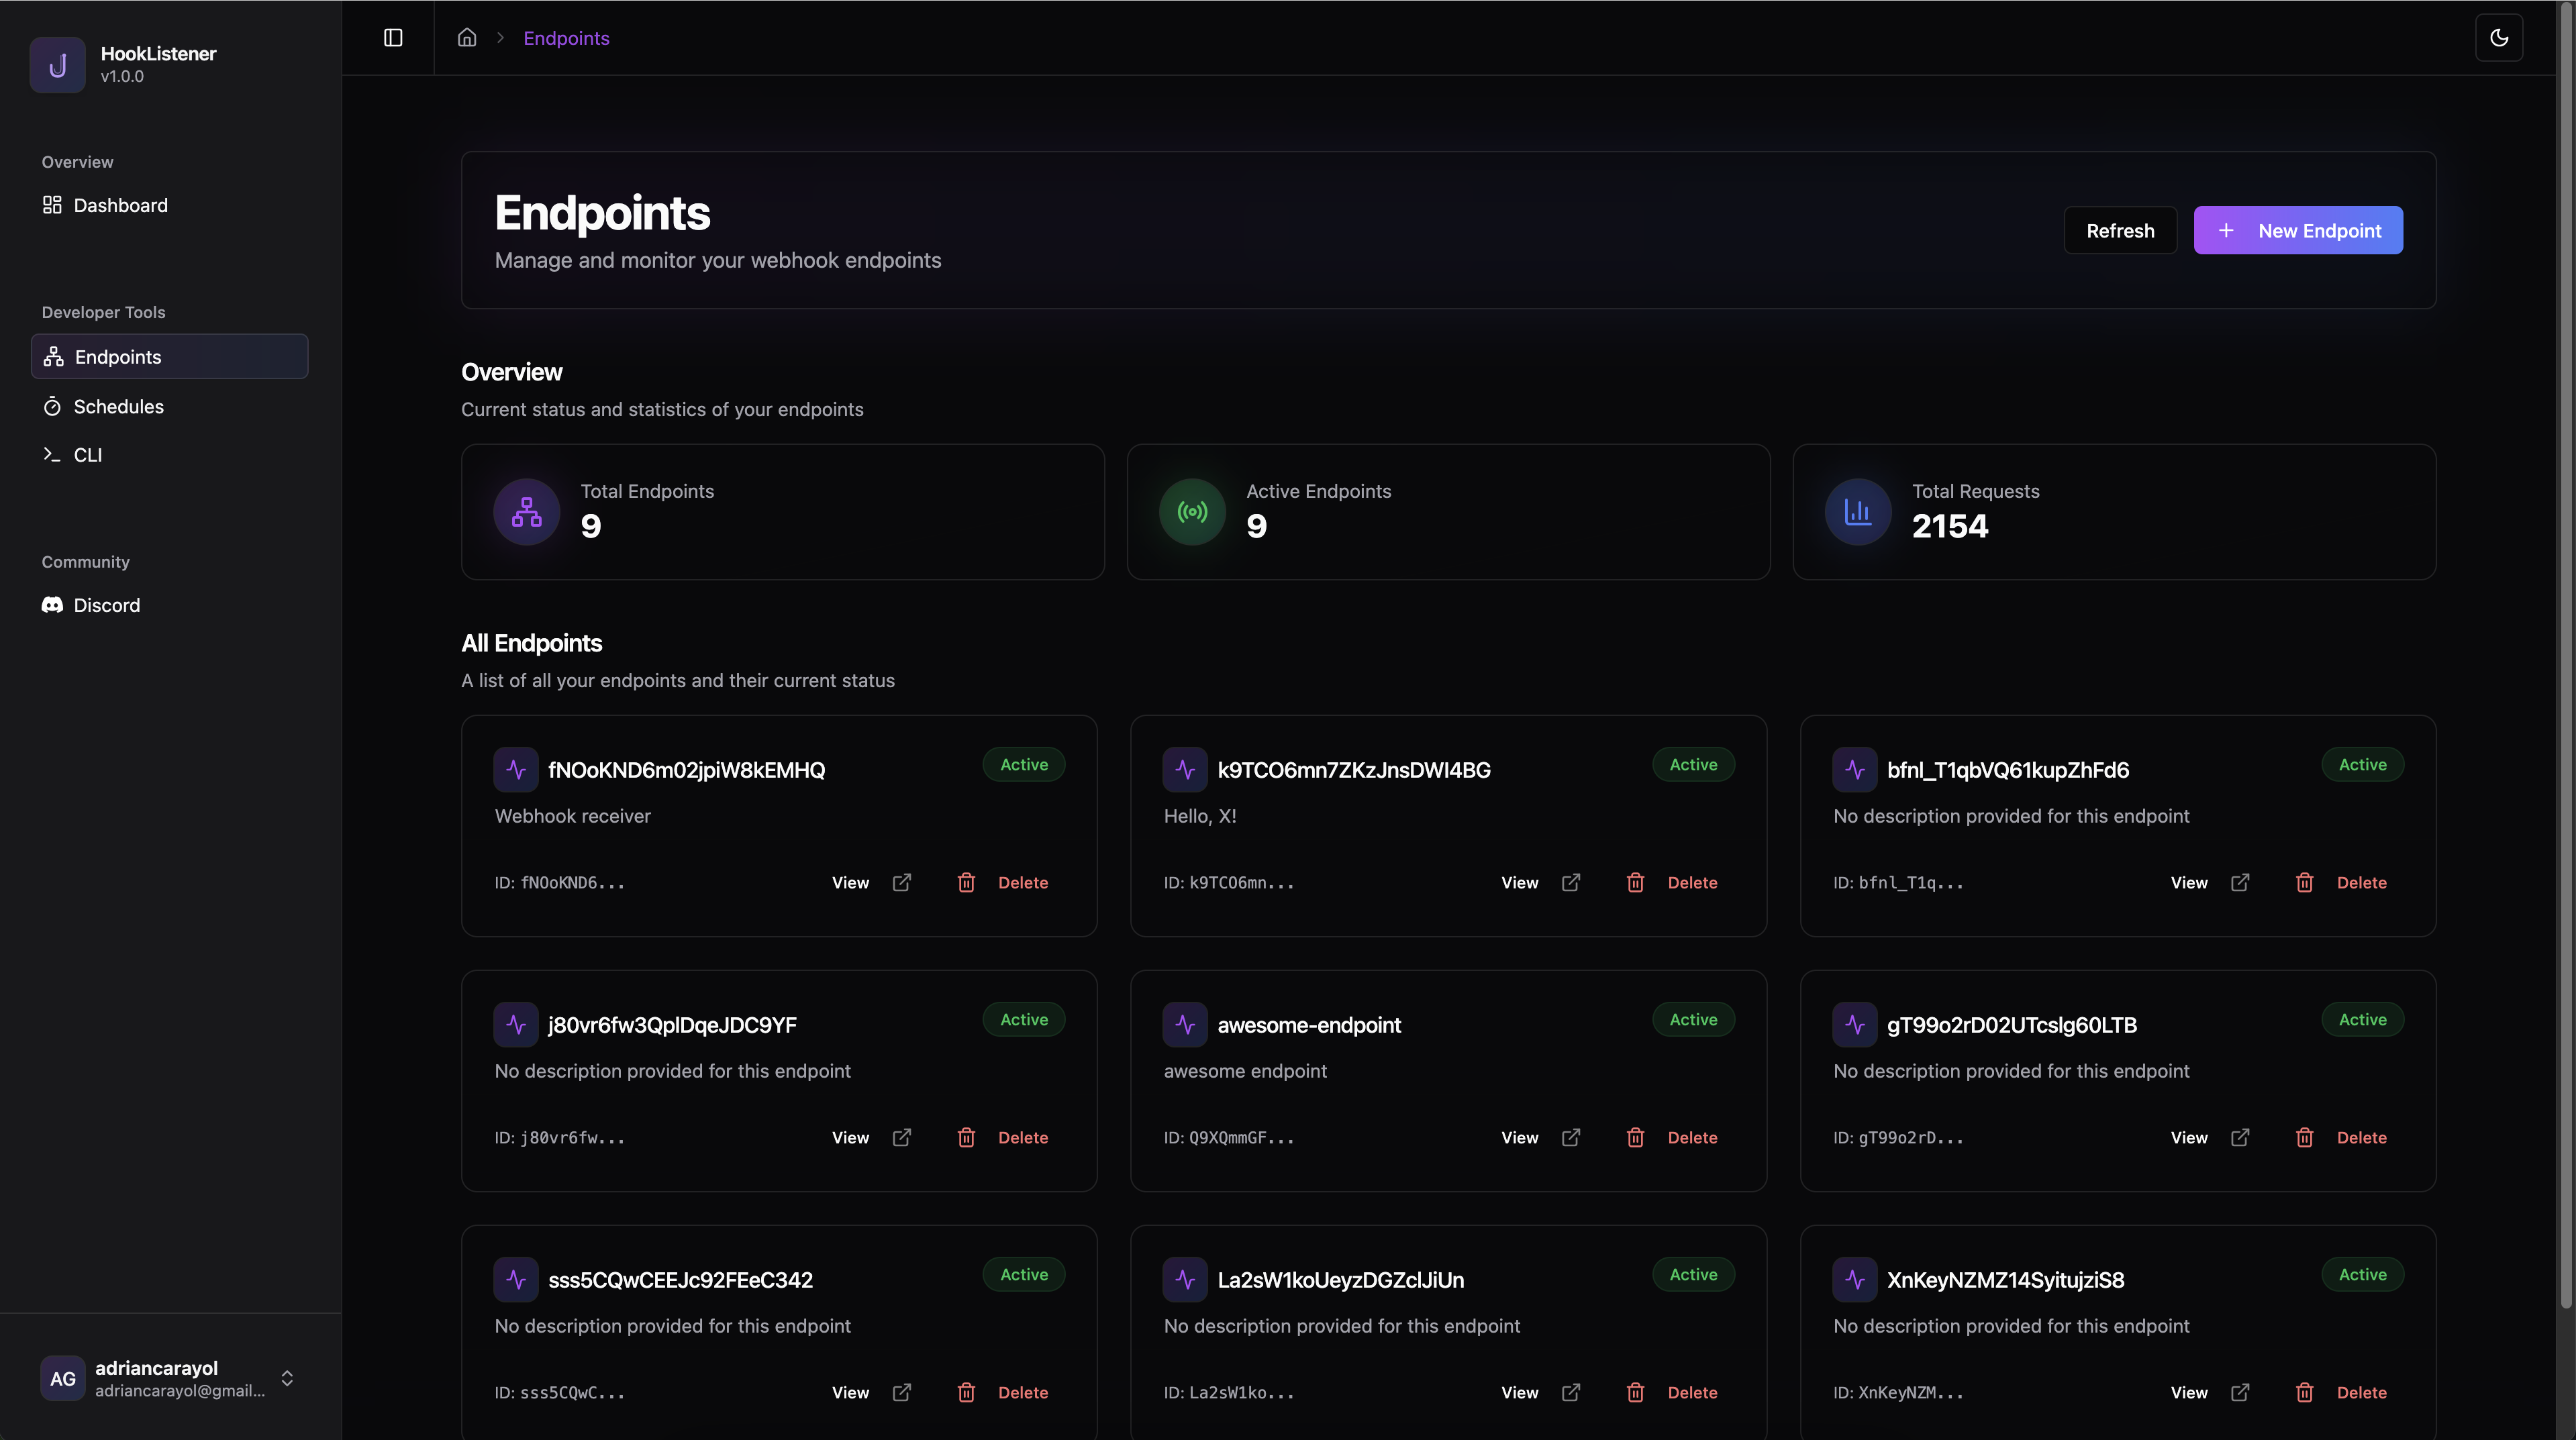The image size is (2576, 1440).
Task: Click the home breadcrumb icon
Action: click(467, 38)
